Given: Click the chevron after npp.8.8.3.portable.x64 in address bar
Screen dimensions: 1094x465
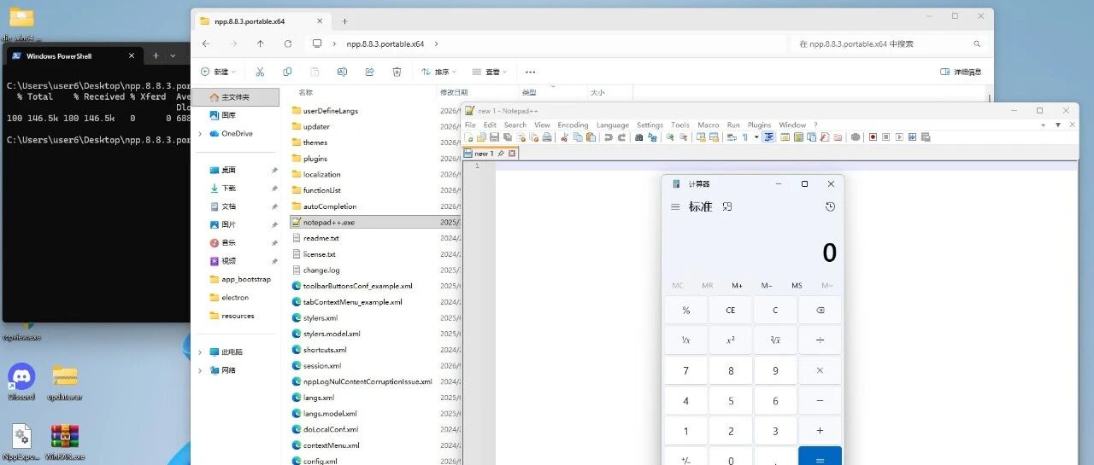Looking at the screenshot, I should pos(437,44).
